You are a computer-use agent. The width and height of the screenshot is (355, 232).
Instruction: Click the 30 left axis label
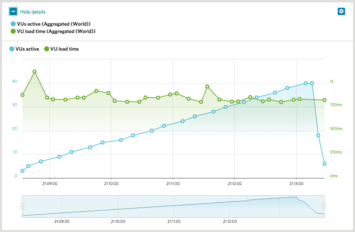[14, 105]
